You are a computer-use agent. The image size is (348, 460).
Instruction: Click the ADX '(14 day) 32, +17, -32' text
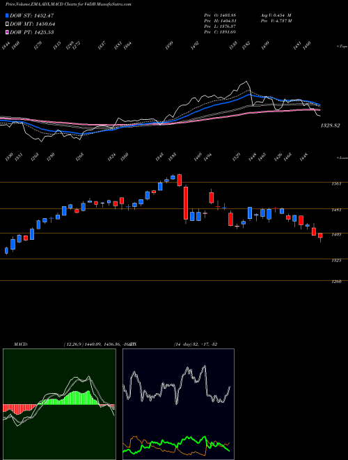[196, 344]
